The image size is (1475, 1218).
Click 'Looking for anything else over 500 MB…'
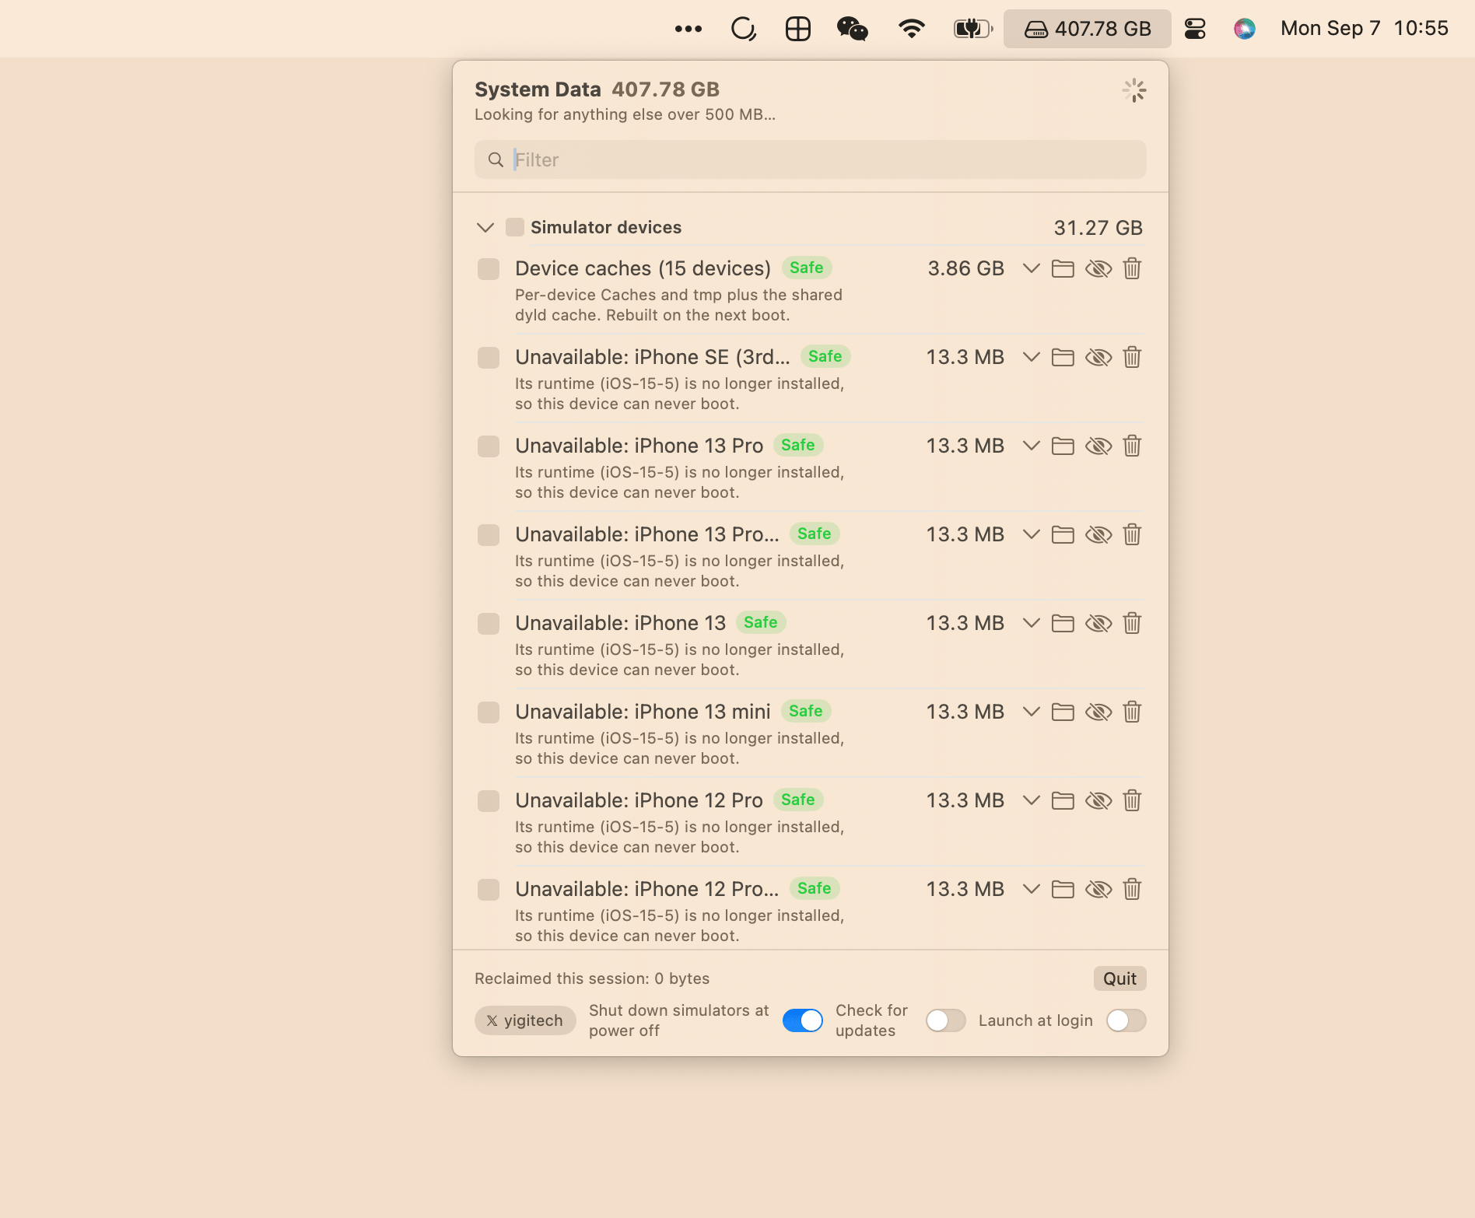pyautogui.click(x=625, y=114)
